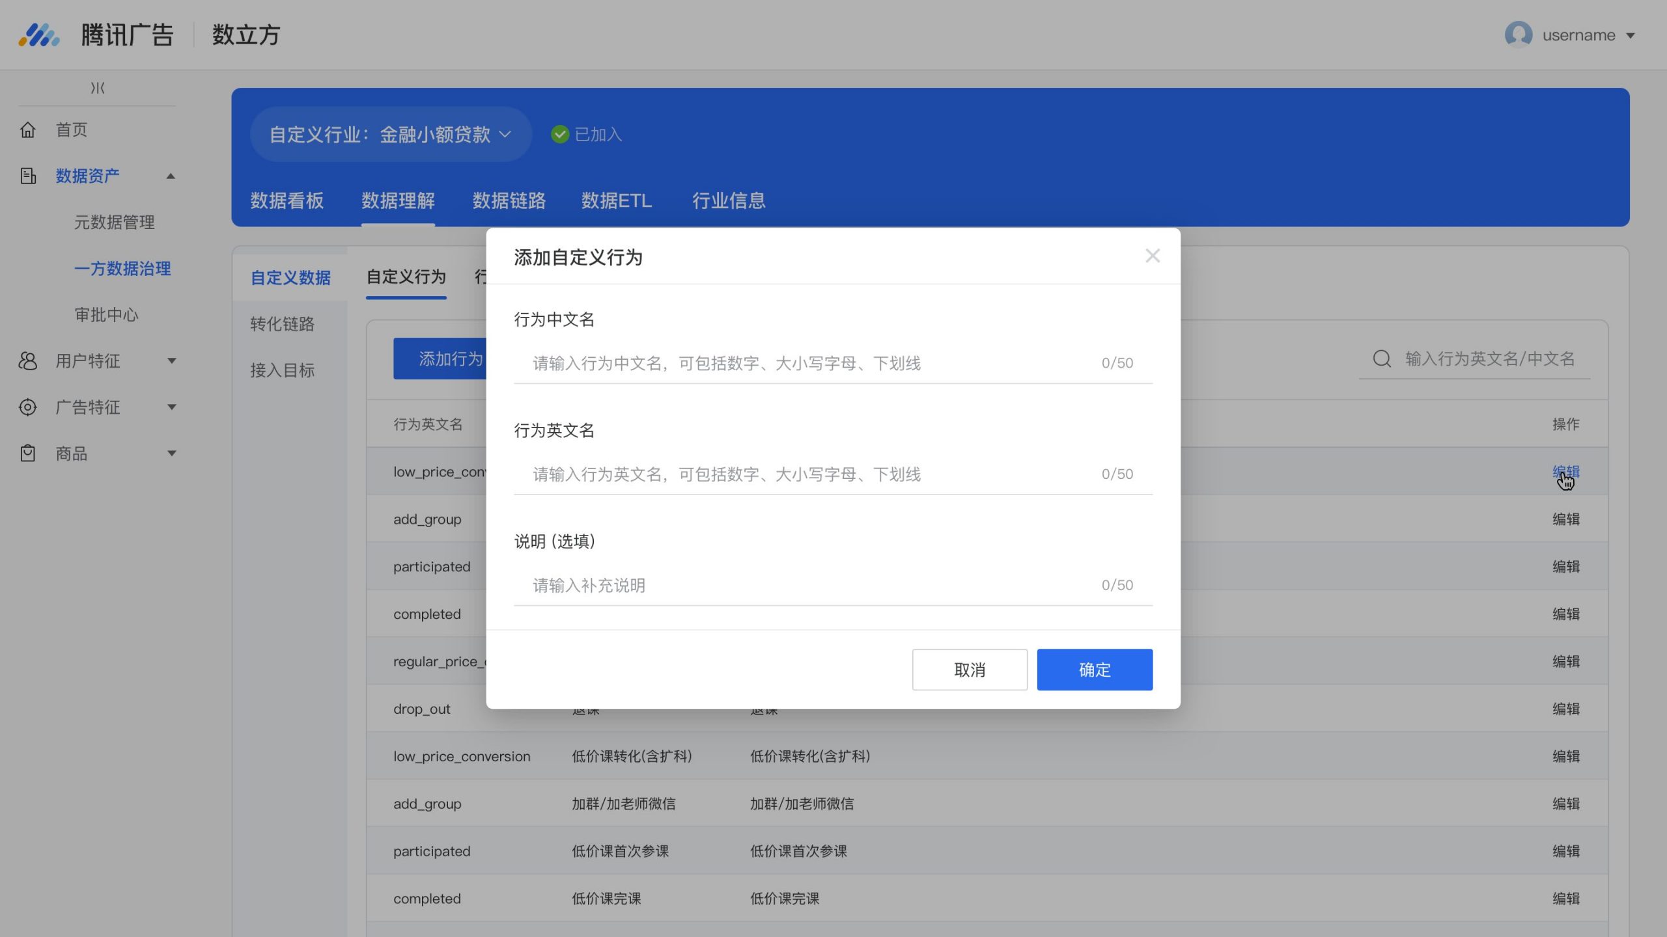Click the user avatar icon

pos(1519,35)
